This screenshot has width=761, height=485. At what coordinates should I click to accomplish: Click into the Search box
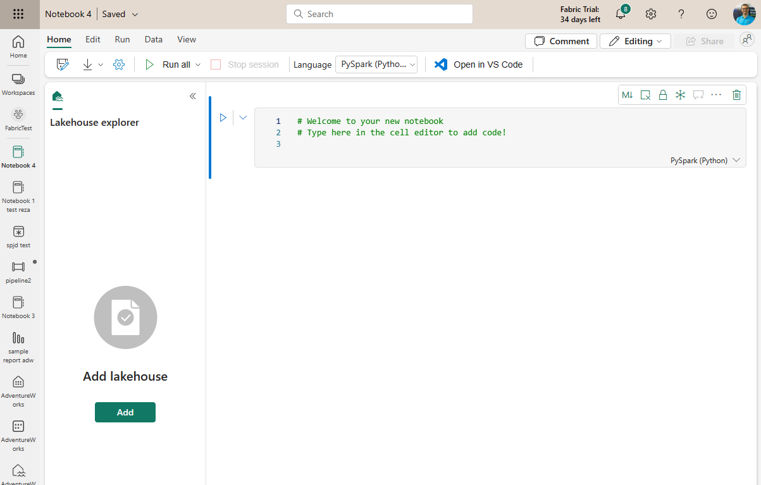point(380,14)
